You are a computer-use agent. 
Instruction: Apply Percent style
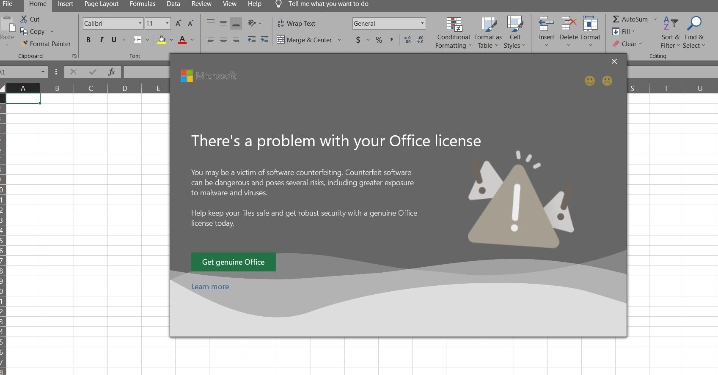[379, 40]
